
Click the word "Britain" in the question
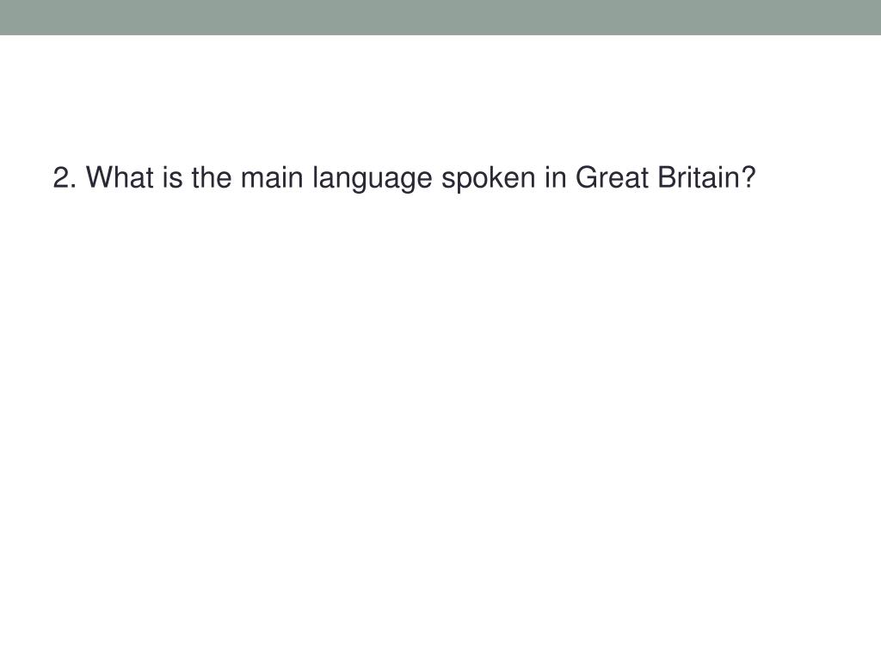(699, 177)
